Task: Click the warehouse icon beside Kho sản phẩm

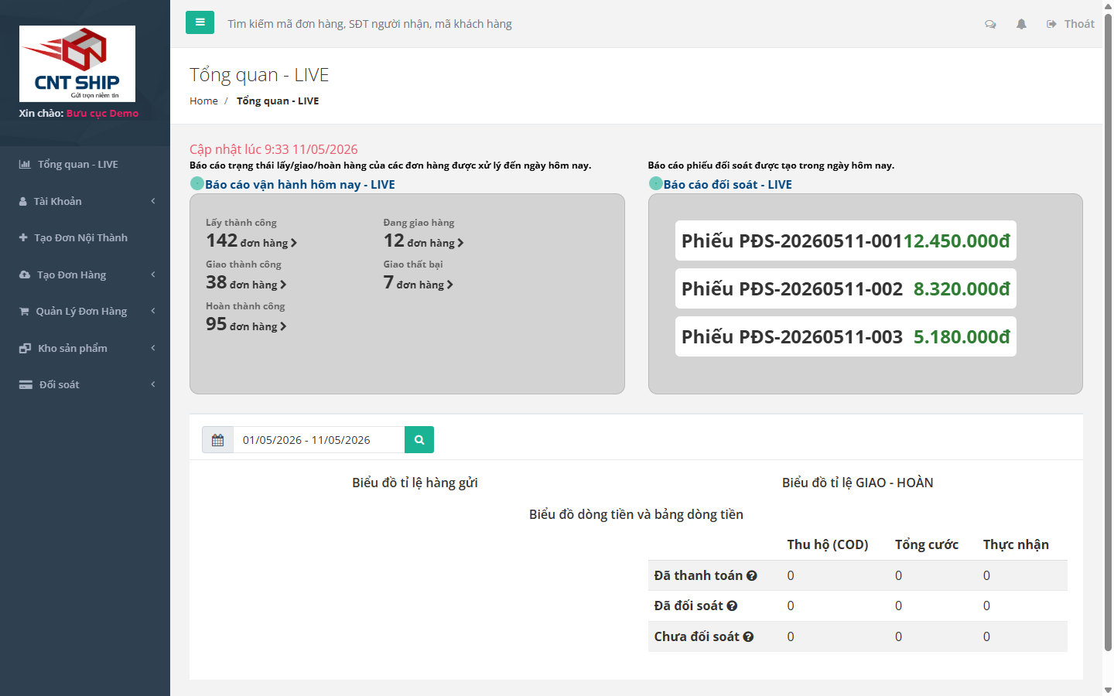Action: point(25,348)
